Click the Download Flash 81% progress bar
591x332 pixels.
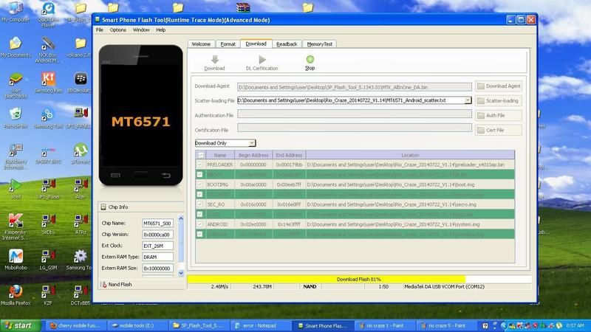point(359,280)
